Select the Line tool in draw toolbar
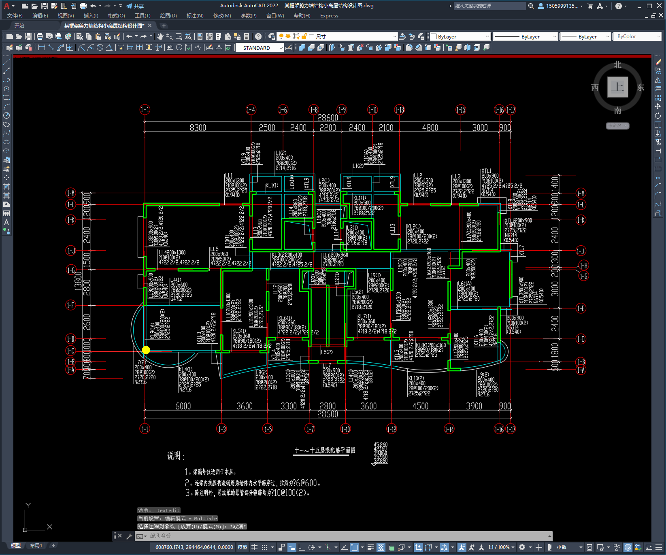 [x=6, y=62]
